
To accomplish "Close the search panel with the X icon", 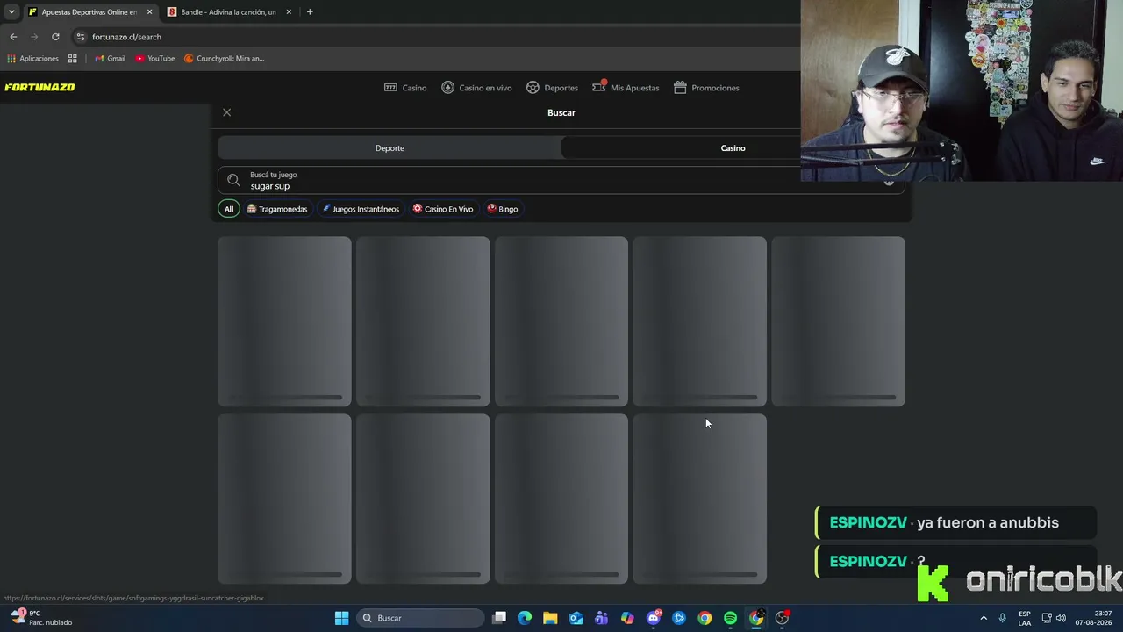I will [226, 112].
